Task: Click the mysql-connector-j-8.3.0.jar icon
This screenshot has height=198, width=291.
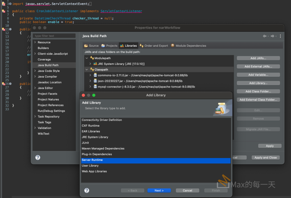Action: 95,86
